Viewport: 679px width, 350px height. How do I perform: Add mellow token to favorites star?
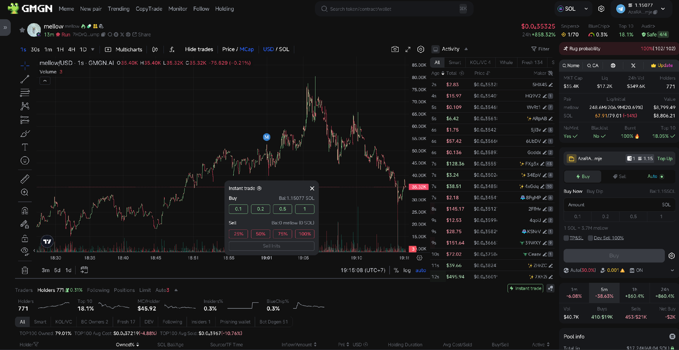22,29
